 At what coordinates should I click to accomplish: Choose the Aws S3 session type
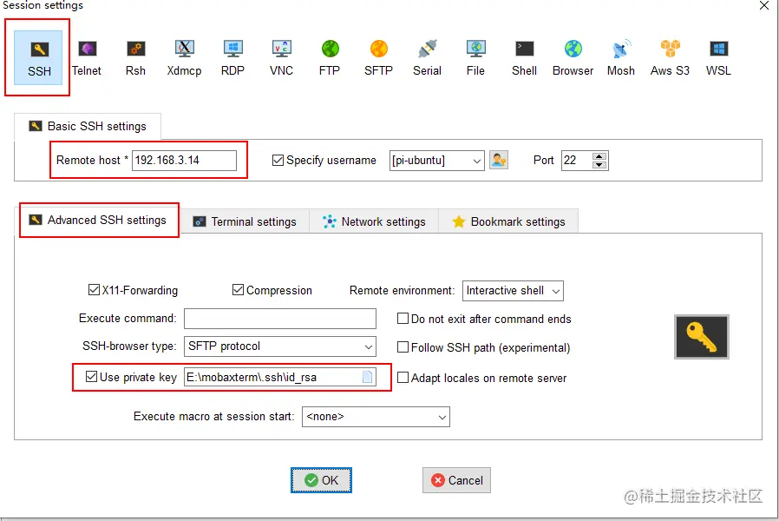click(x=670, y=57)
